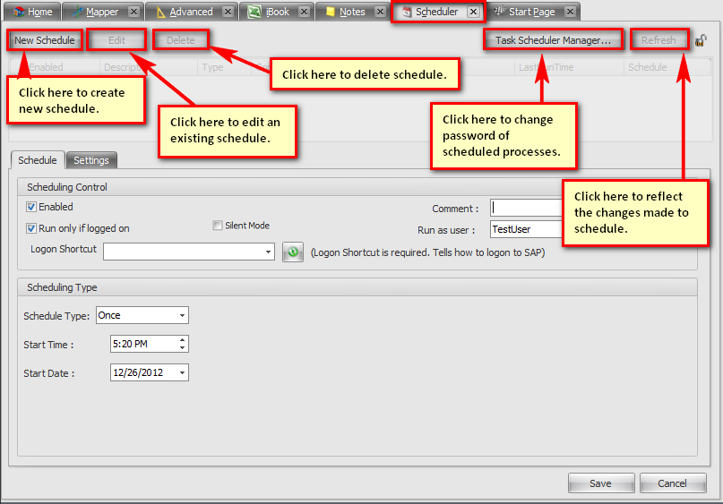Click the Start Time spinner arrows
Screen dimensions: 723x504
coord(183,344)
